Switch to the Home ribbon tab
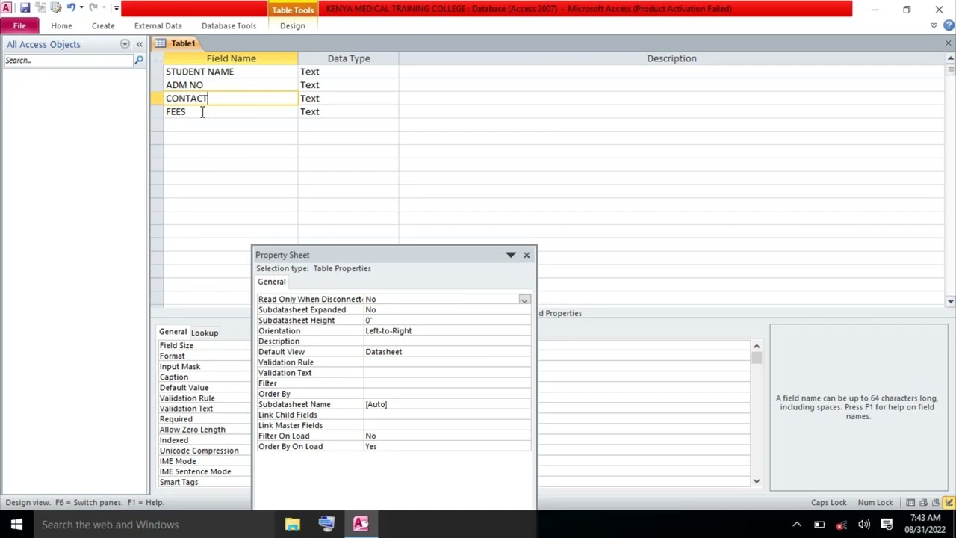 coord(61,25)
